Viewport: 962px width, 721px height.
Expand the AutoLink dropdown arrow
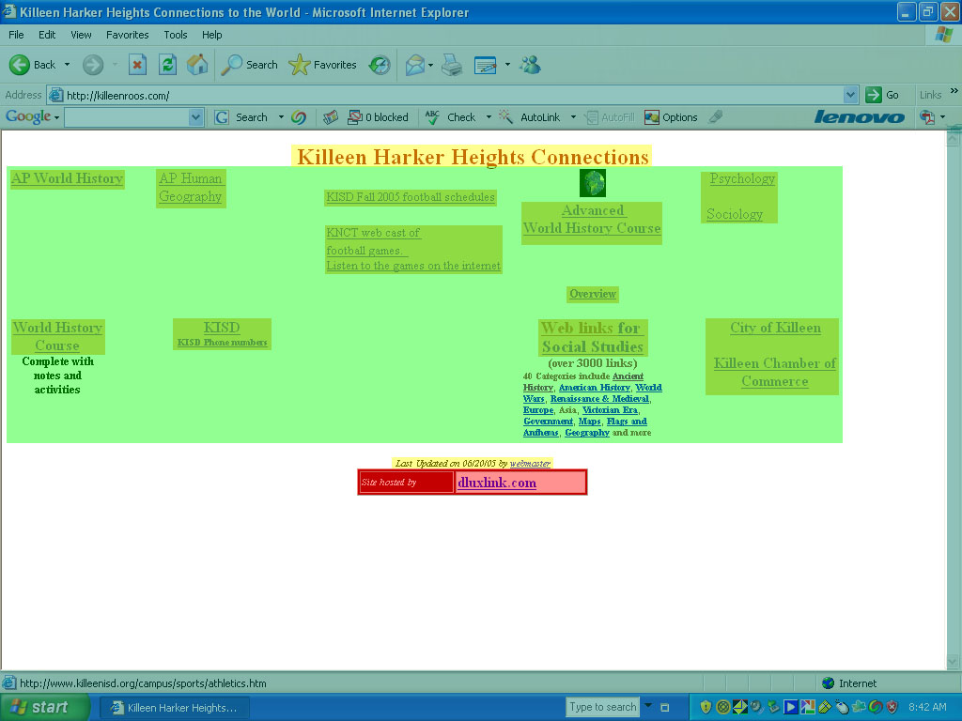[x=569, y=117]
